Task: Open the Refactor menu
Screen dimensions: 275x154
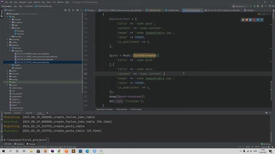Action: (37, 2)
